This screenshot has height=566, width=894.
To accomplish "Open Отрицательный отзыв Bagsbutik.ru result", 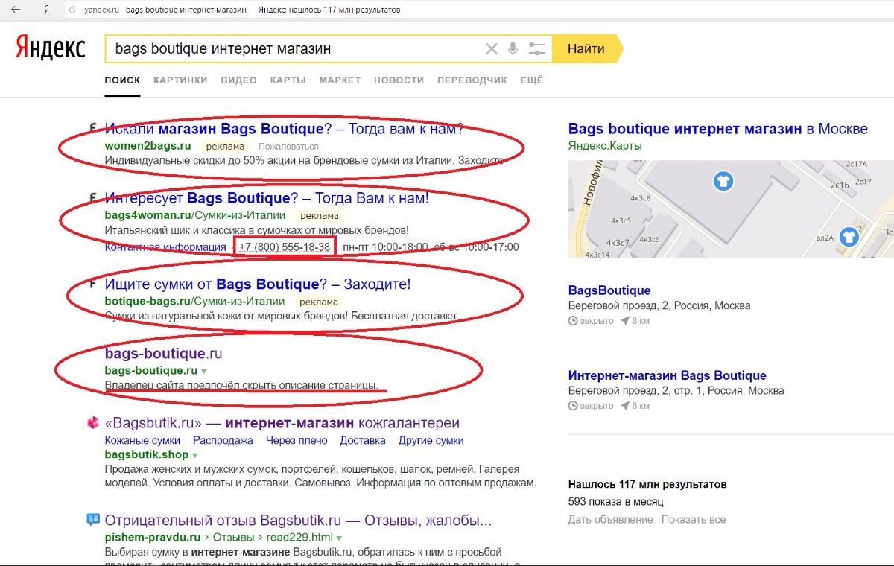I will click(298, 520).
